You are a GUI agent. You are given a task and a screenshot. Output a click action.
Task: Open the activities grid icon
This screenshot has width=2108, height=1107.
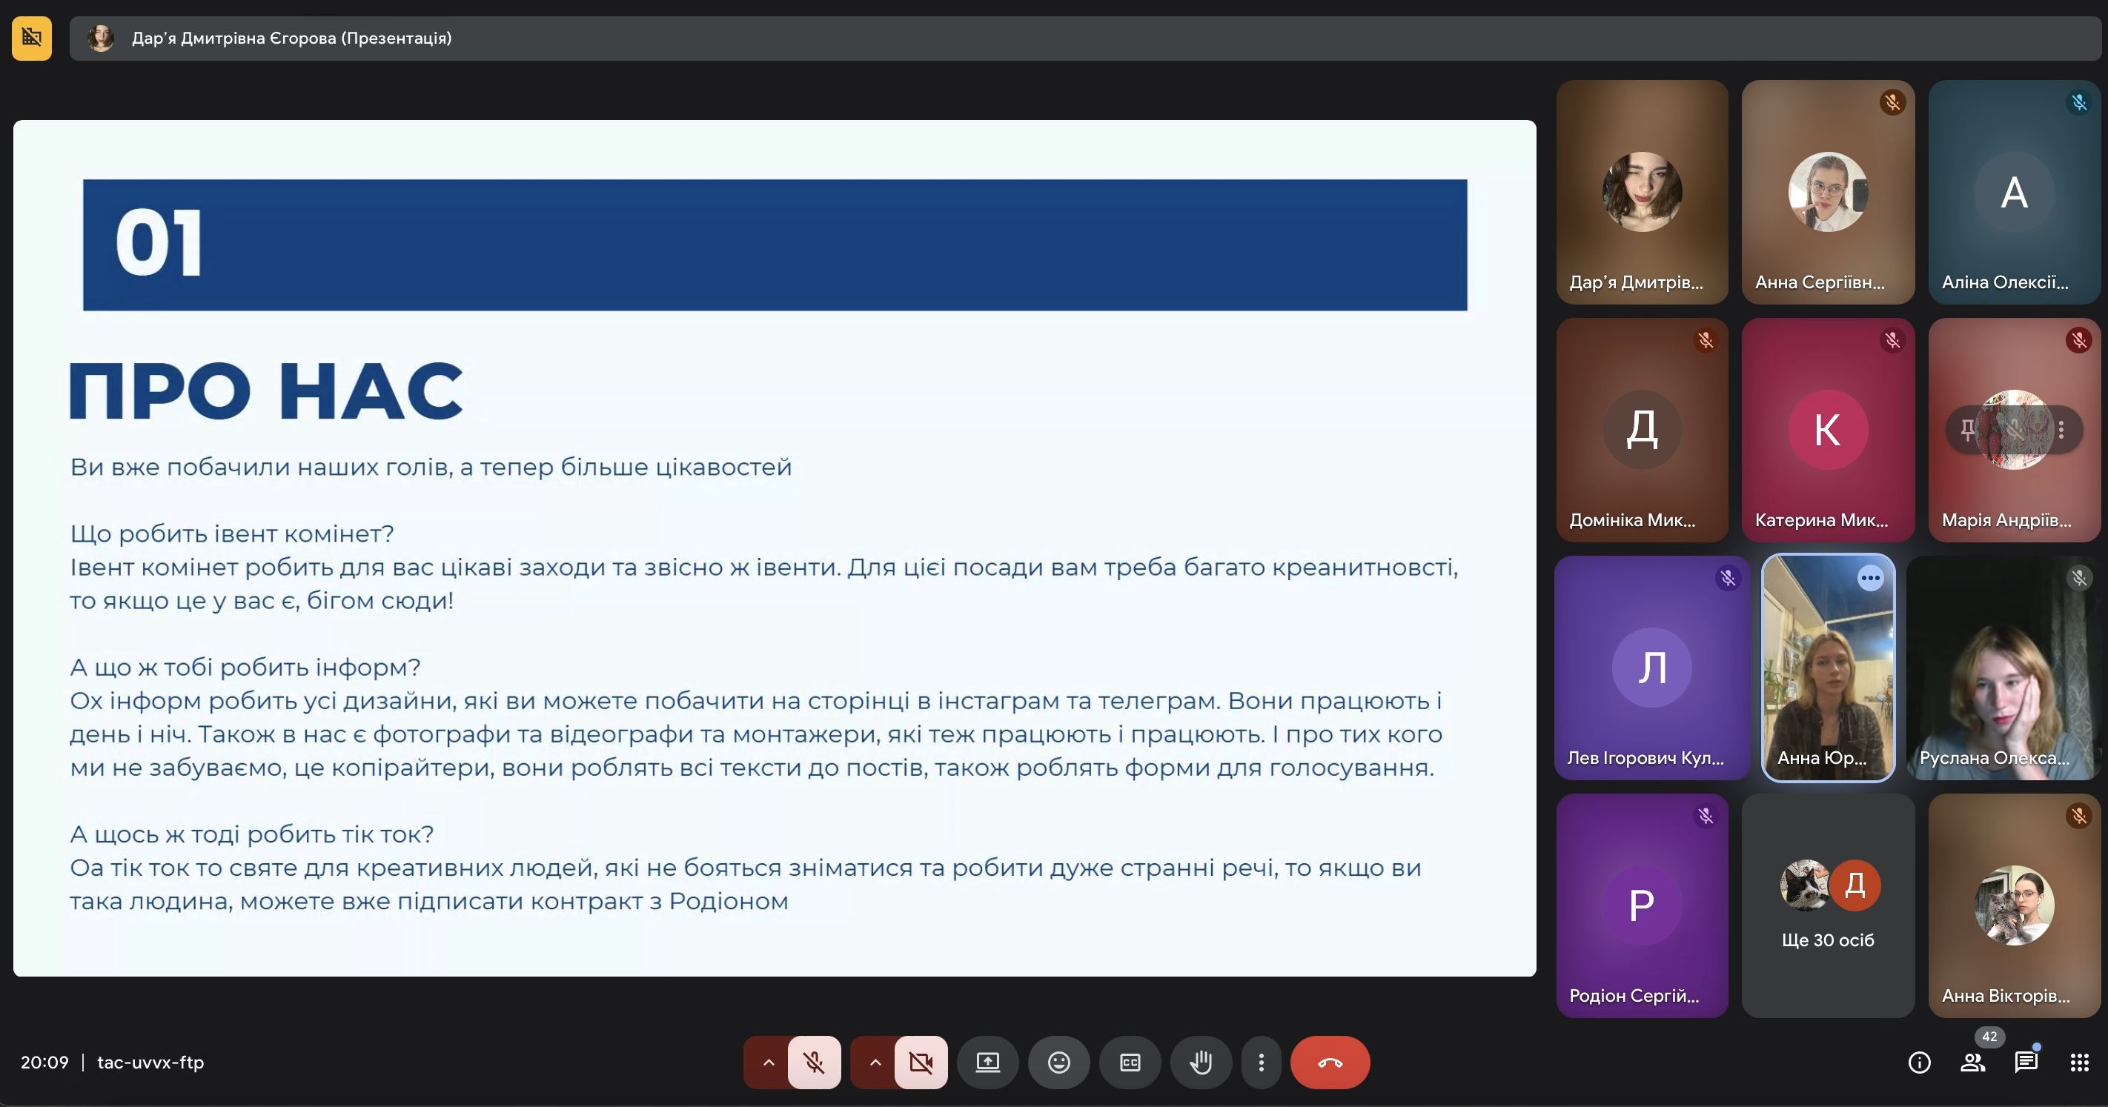[x=2079, y=1062]
